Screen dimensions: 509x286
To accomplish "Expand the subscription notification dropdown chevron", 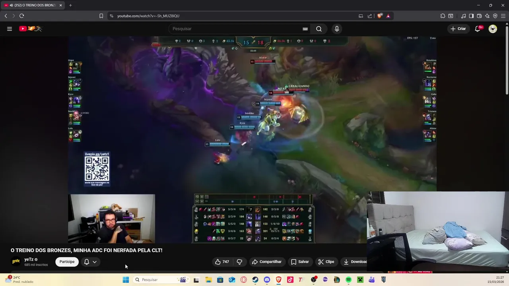I will pyautogui.click(x=95, y=262).
